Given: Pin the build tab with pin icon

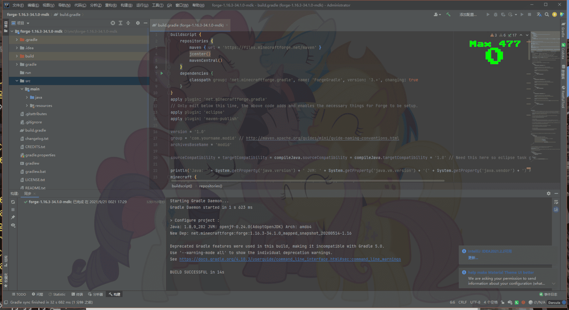Looking at the screenshot, I should point(13,217).
